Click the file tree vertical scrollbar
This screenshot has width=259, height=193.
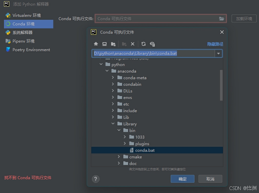pyautogui.click(x=221, y=85)
